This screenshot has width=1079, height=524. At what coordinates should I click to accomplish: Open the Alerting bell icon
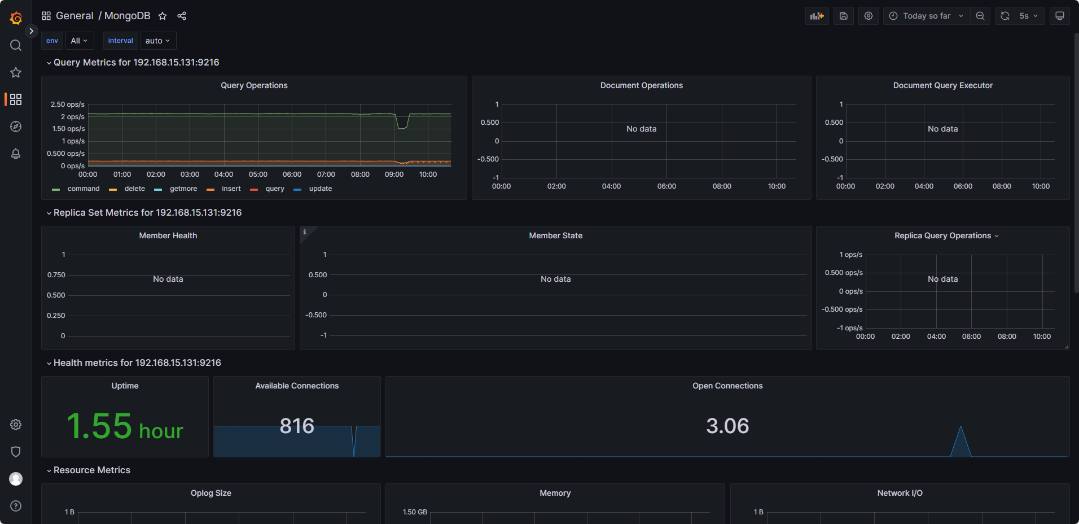(16, 154)
